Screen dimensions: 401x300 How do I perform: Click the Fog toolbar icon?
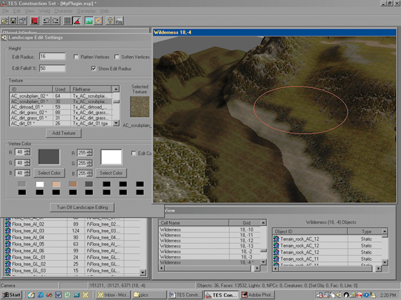click(118, 21)
